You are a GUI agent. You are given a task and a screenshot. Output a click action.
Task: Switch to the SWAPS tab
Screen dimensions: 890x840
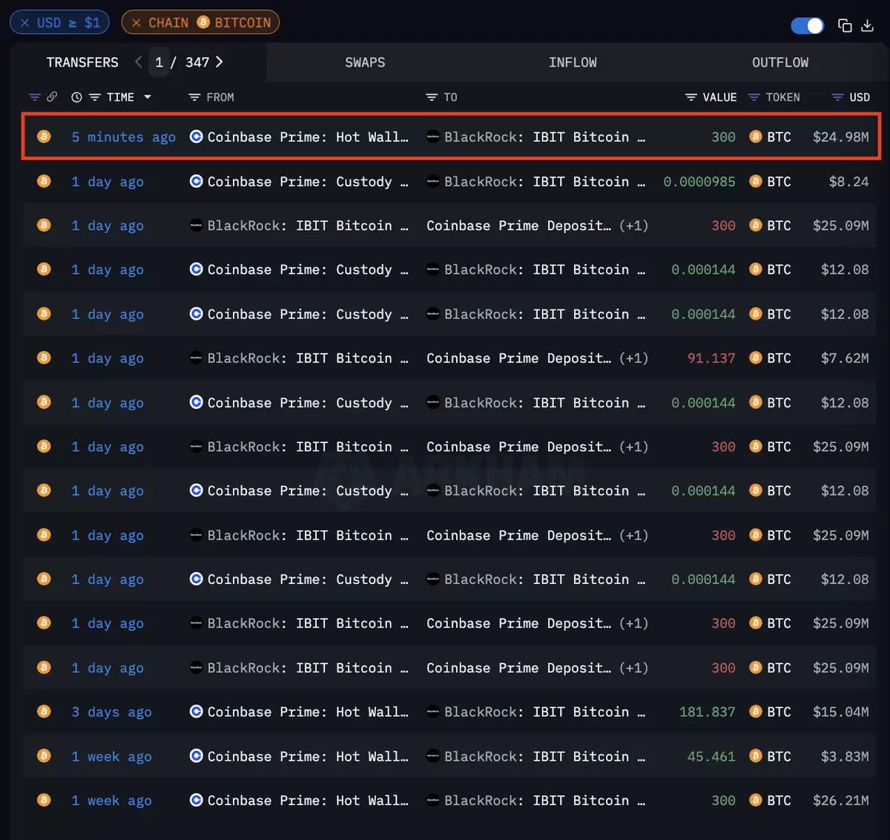tap(365, 62)
